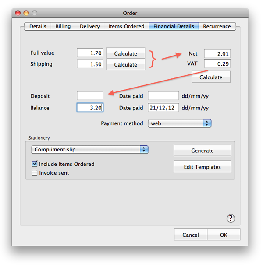Select the Items Ordered tab
Viewport: 263px width, 267px height.
[x=126, y=26]
